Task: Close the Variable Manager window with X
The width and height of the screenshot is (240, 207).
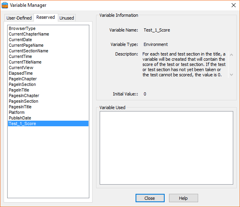Action: (233, 5)
